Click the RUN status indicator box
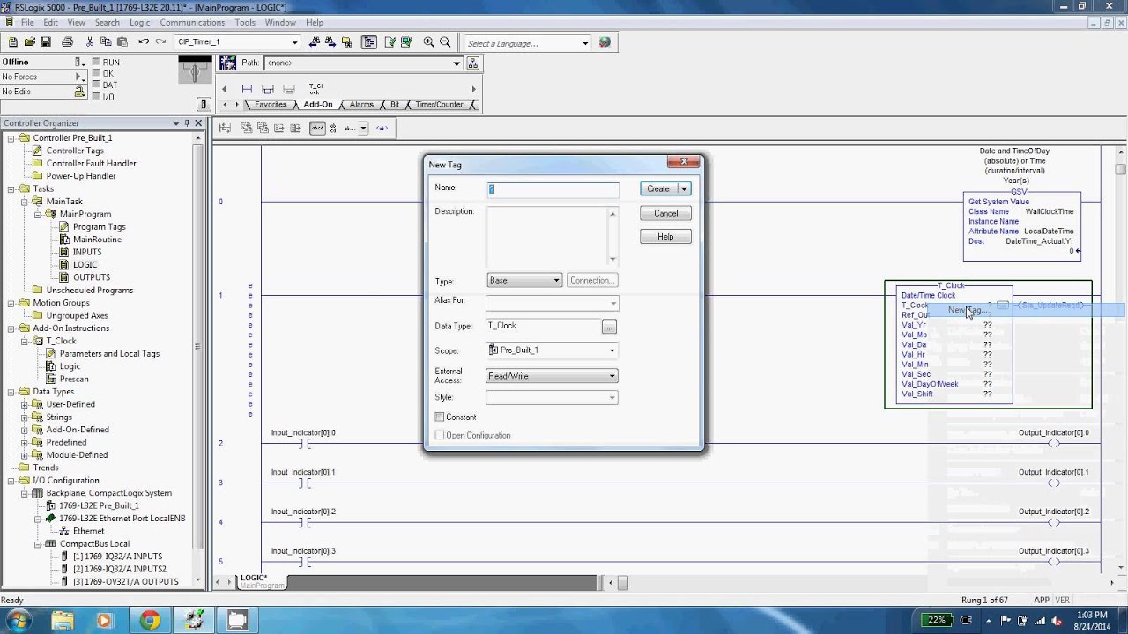Screen dimensions: 1128x634 [96, 63]
